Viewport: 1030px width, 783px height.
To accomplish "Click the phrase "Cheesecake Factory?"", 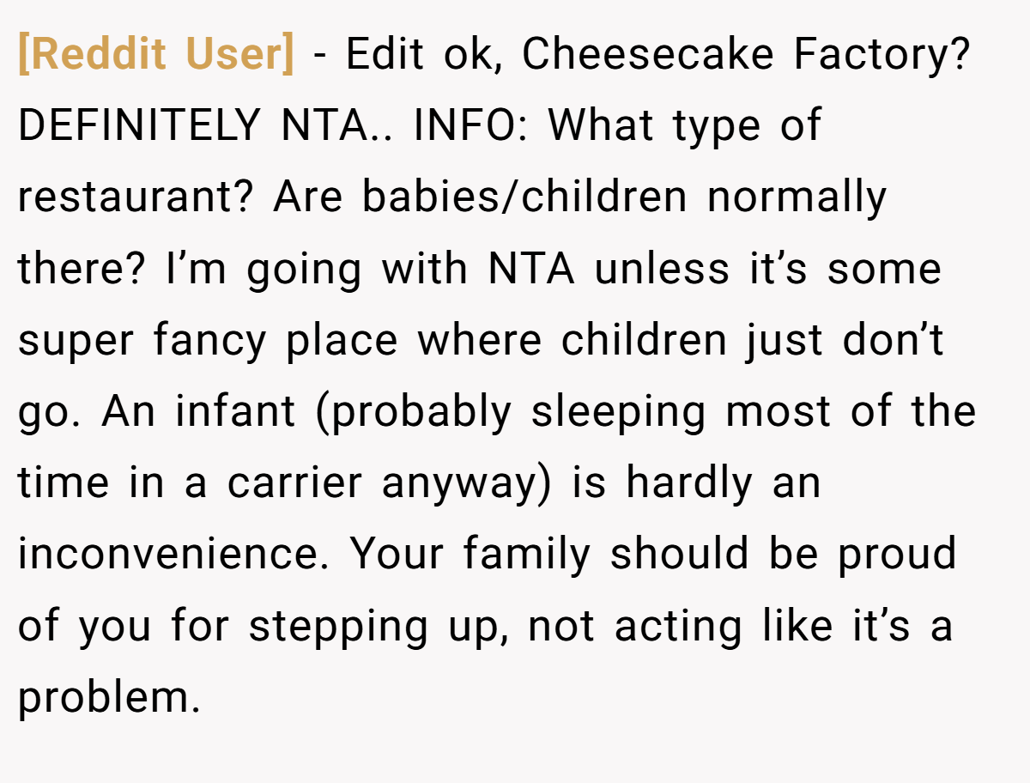I will pyautogui.click(x=746, y=55).
